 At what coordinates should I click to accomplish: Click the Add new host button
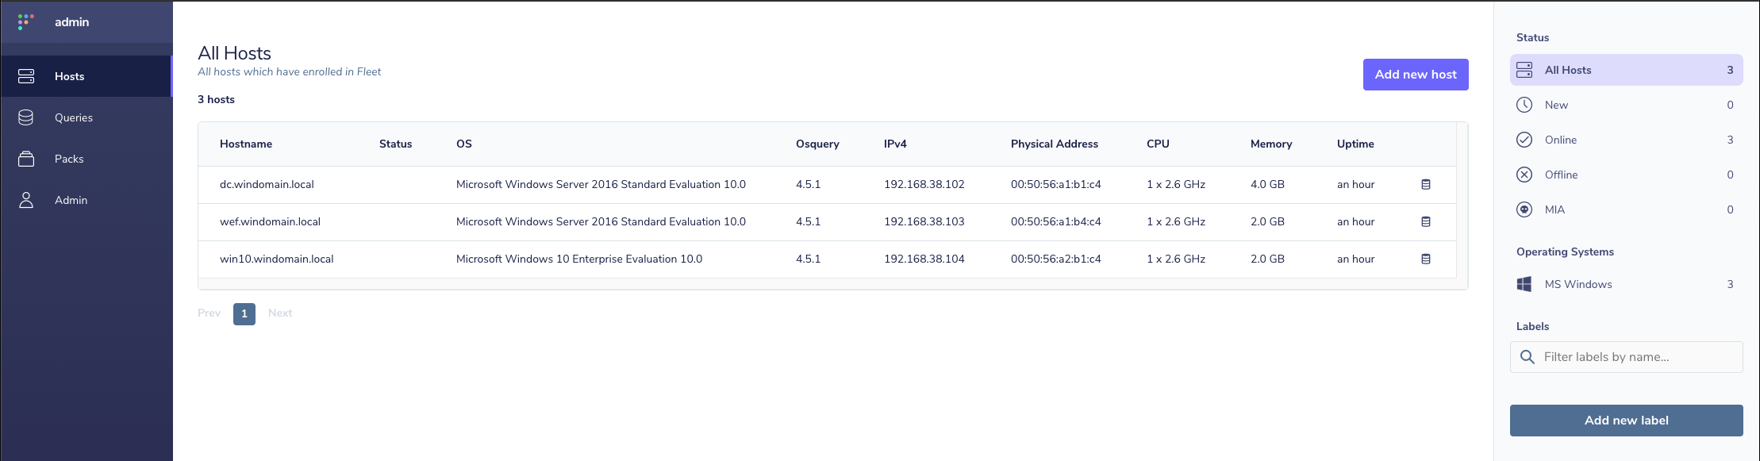pos(1416,75)
